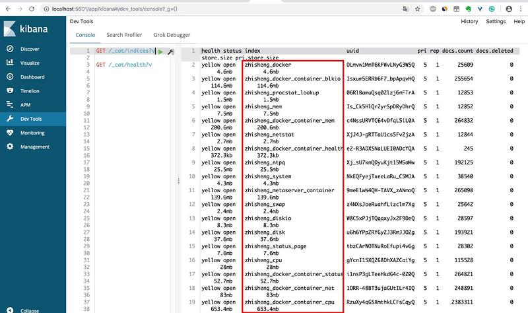
Task: Click the zhisheng_docker_container_blkio index name
Action: pos(292,79)
